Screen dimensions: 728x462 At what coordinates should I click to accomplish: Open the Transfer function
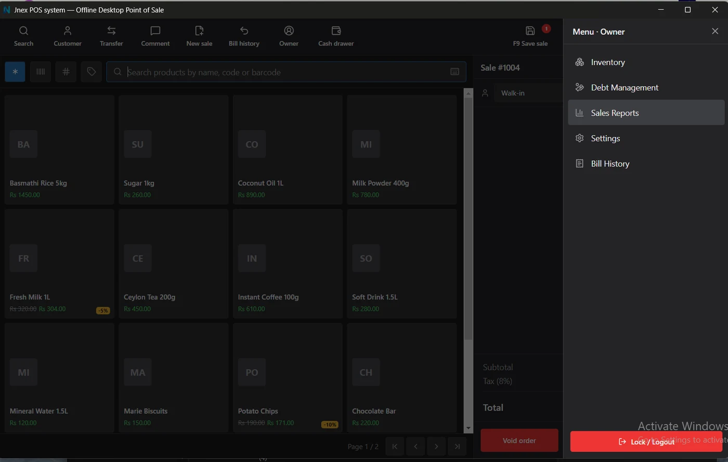click(x=111, y=36)
